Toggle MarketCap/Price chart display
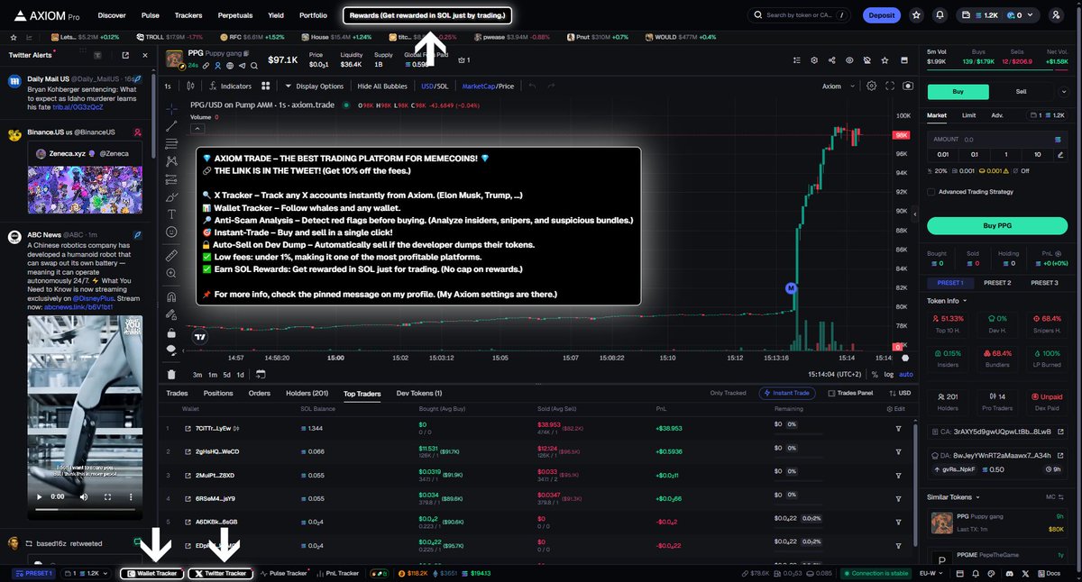Viewport: 1082px width, 582px height. [488, 86]
